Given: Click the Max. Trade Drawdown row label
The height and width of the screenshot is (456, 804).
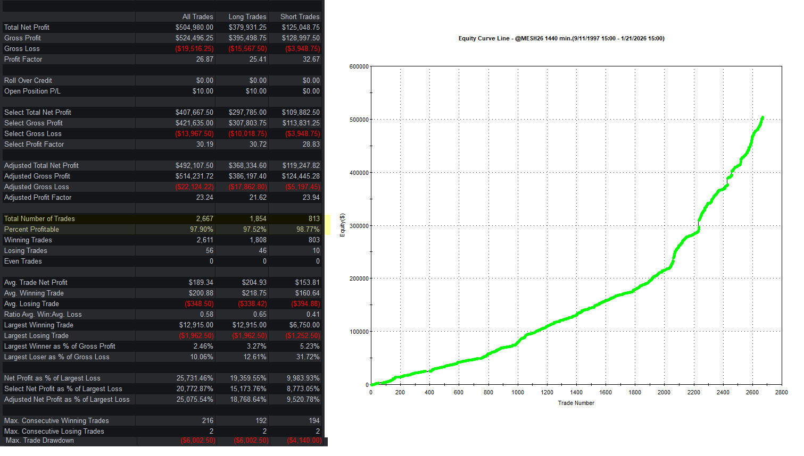Looking at the screenshot, I should coord(39,441).
